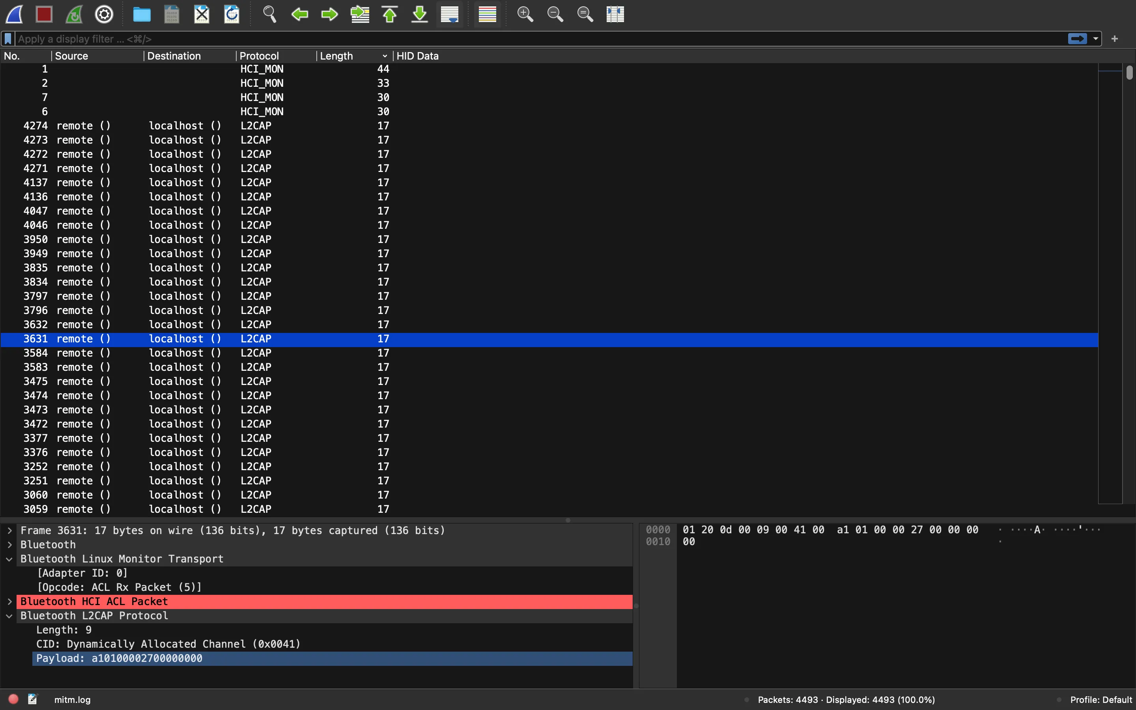Select the Opcode ACL Rx Packet field
This screenshot has height=710, width=1136.
[x=119, y=587]
